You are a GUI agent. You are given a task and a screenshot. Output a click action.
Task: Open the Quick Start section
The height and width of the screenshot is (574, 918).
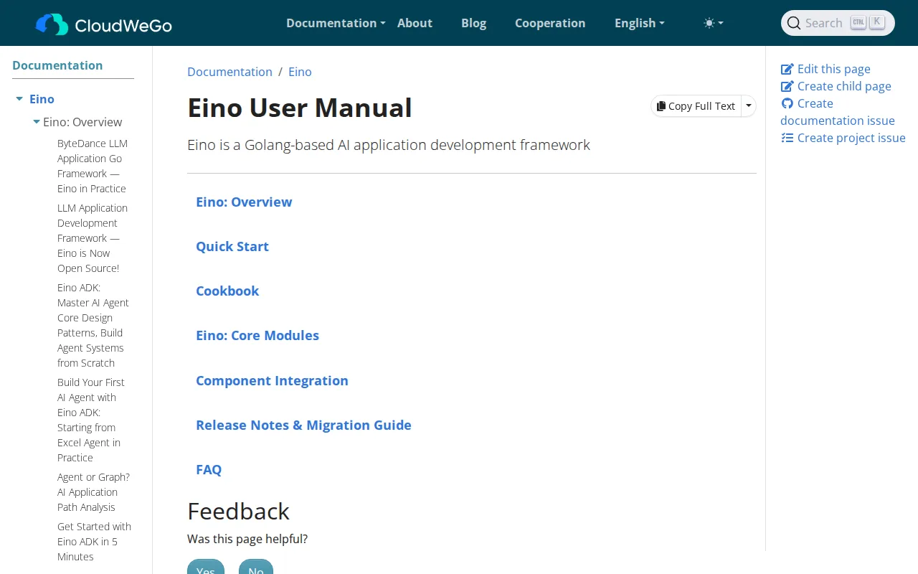pyautogui.click(x=232, y=247)
